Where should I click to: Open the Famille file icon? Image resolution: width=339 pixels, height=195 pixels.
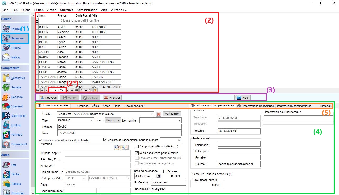click(x=6, y=29)
